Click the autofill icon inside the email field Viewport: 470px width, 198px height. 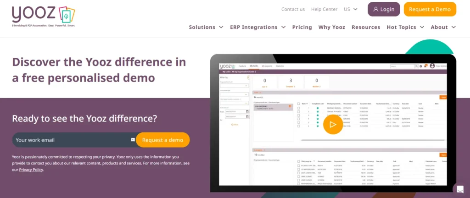(133, 140)
